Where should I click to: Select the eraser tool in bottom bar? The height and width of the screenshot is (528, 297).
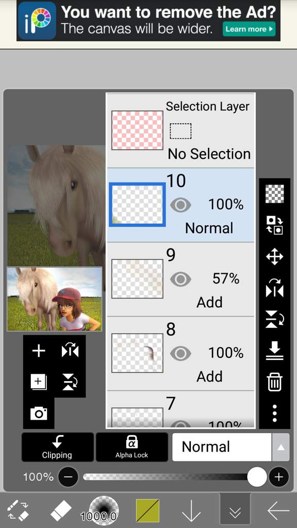(x=61, y=511)
